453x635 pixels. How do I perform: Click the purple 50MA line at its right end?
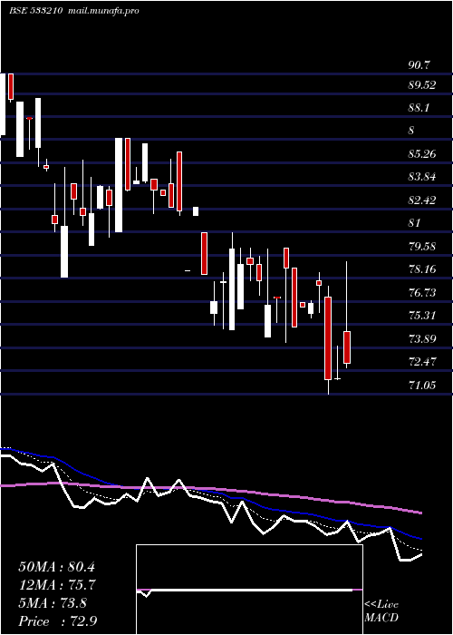pos(419,513)
